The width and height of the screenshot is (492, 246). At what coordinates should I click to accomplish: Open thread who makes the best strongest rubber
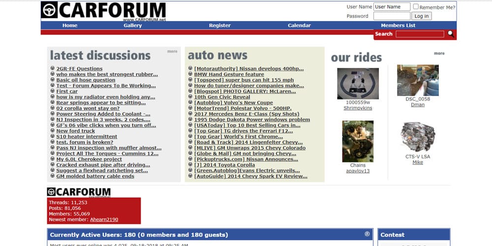click(x=107, y=74)
